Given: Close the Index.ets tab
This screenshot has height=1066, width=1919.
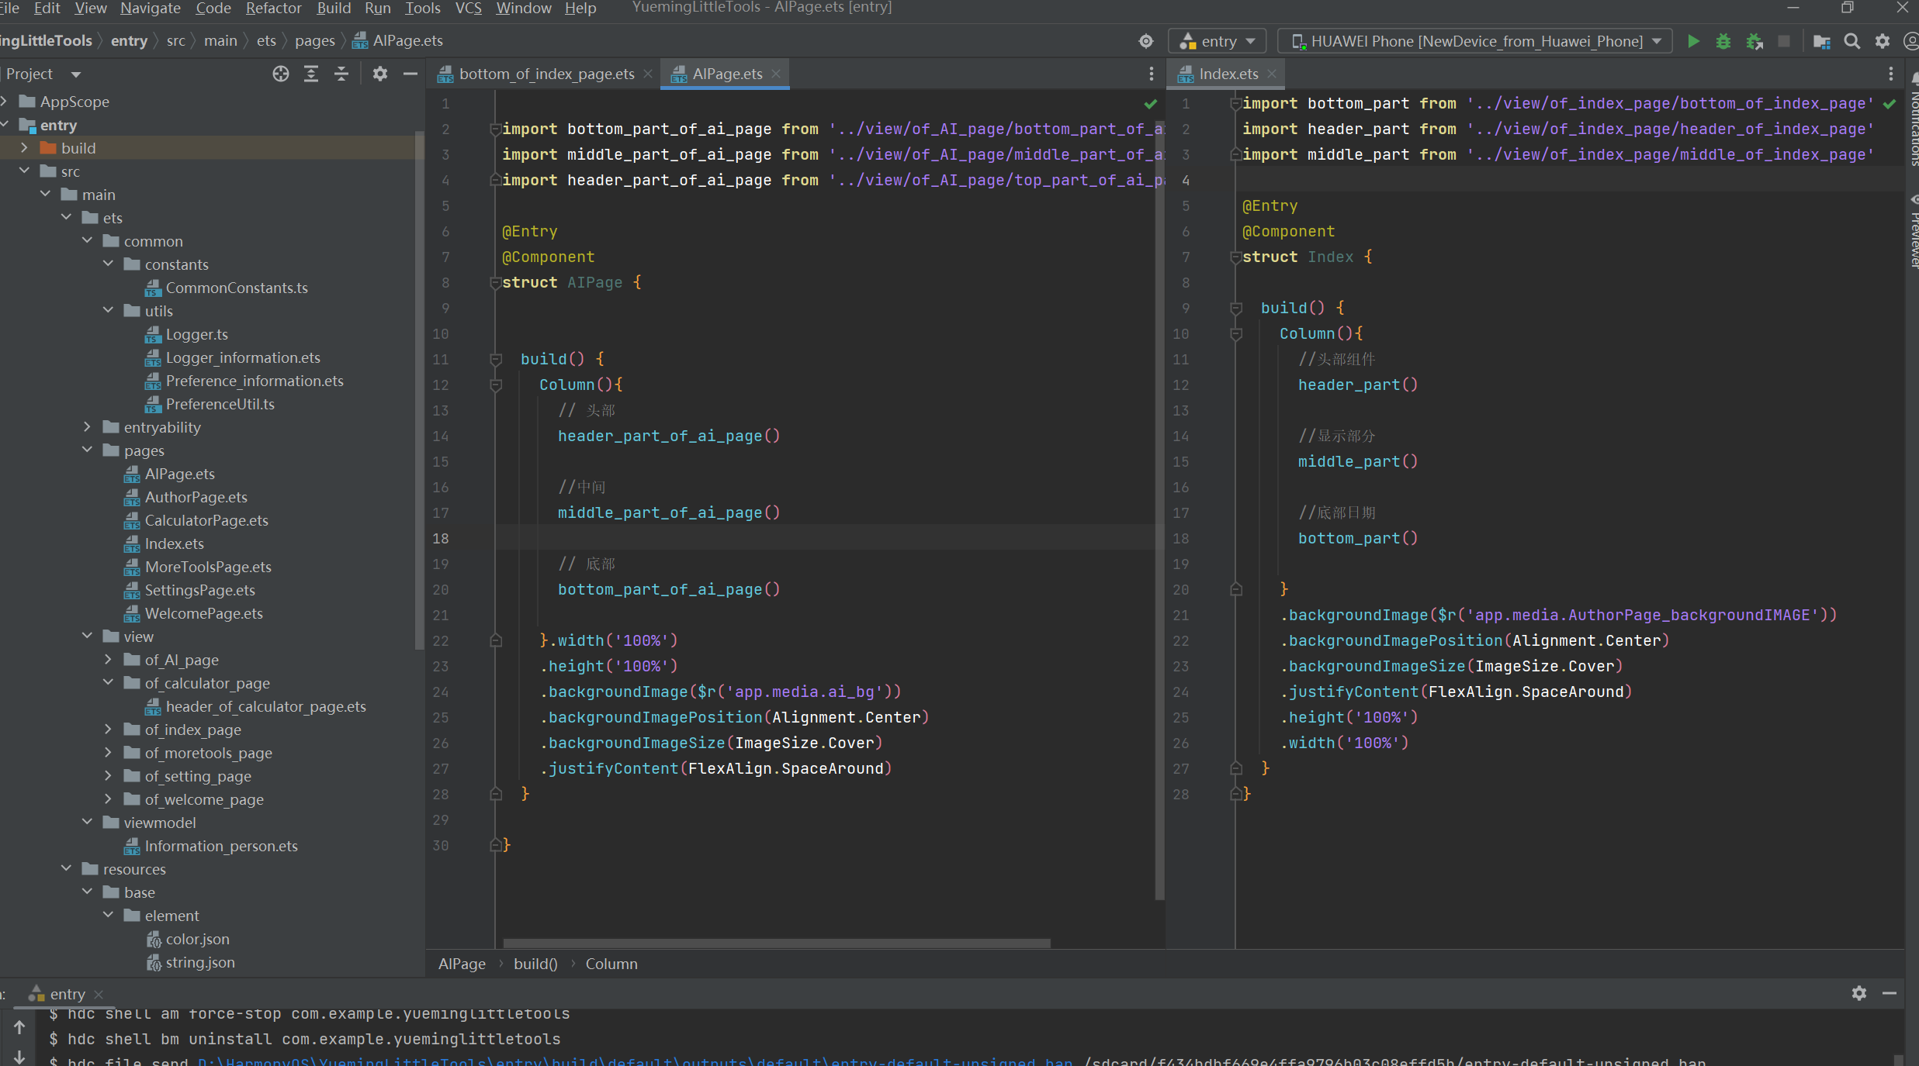Looking at the screenshot, I should tap(1271, 74).
